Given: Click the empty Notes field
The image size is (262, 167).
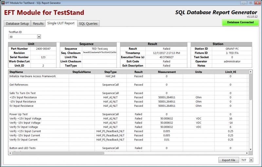Looking at the screenshot, I should tap(232, 65).
